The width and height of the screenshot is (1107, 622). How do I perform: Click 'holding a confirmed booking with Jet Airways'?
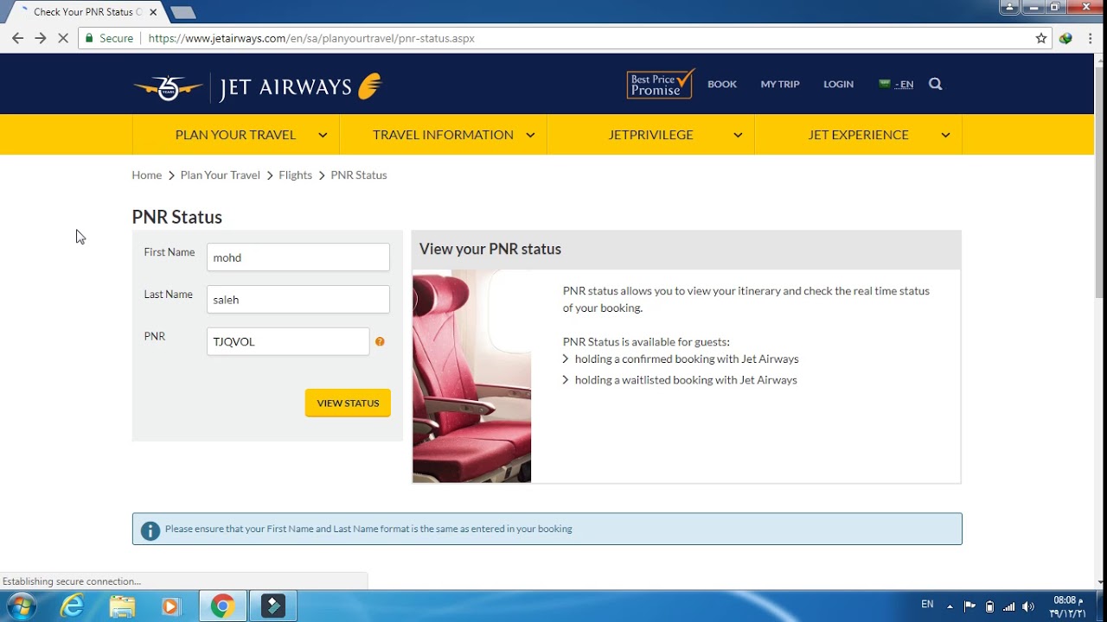(x=687, y=359)
